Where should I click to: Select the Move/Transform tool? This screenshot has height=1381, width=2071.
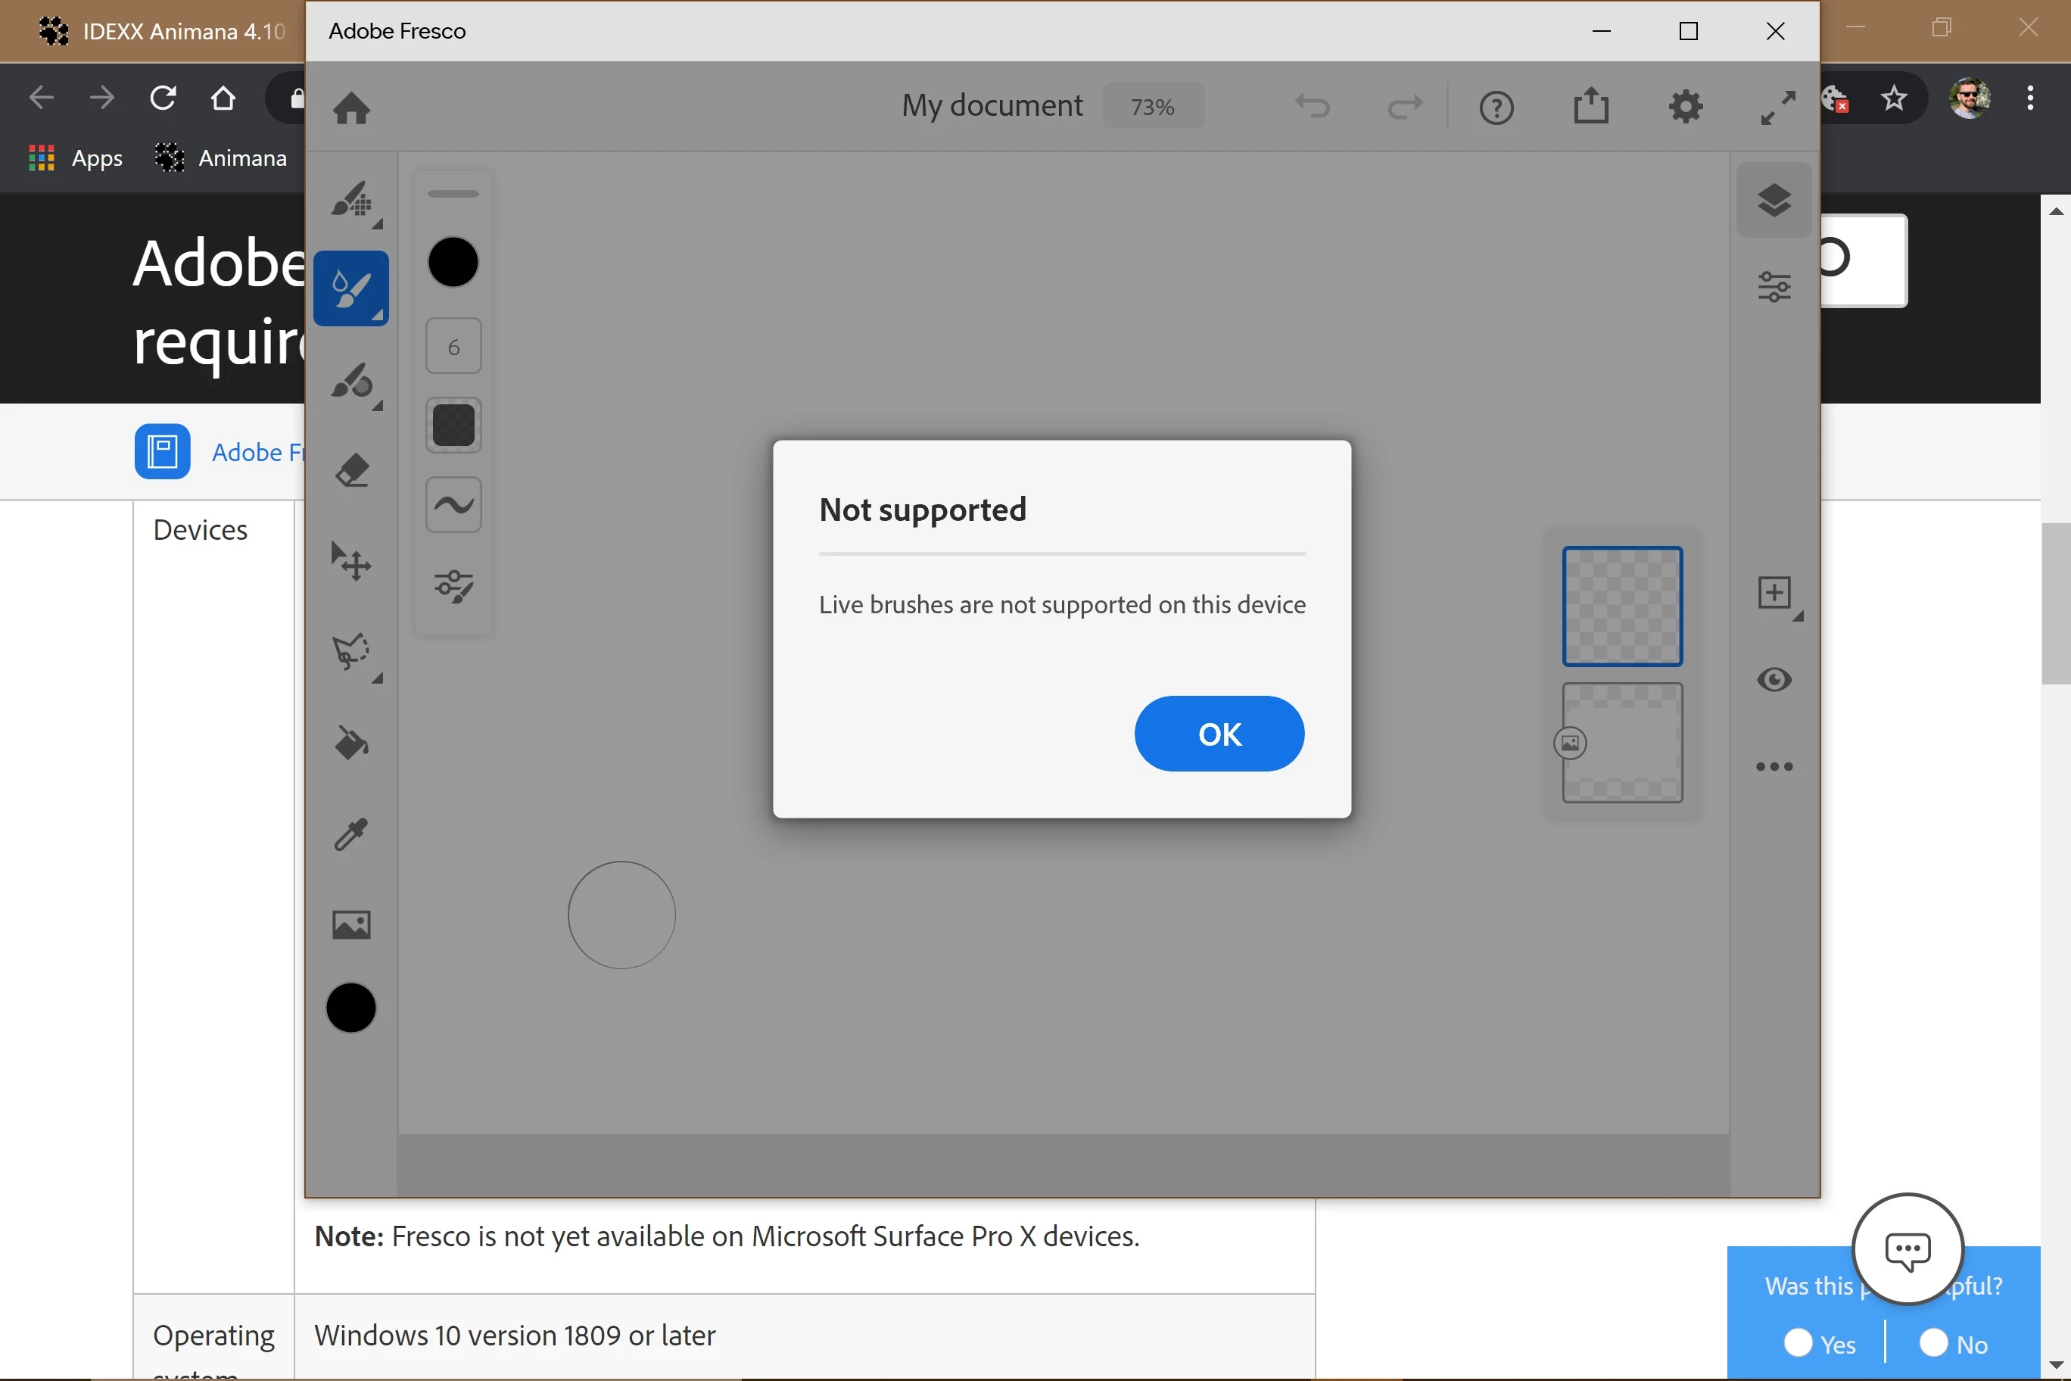coord(350,561)
